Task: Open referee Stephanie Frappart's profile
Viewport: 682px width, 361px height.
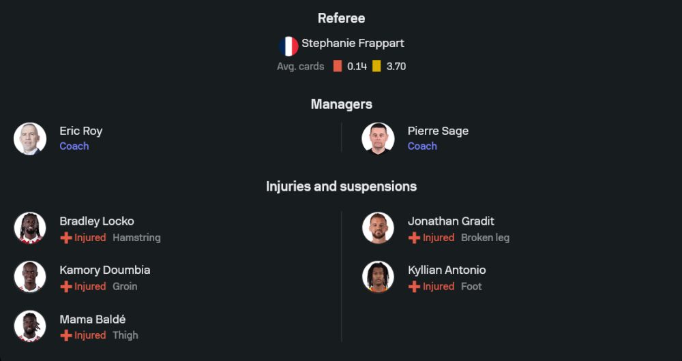Action: 353,44
